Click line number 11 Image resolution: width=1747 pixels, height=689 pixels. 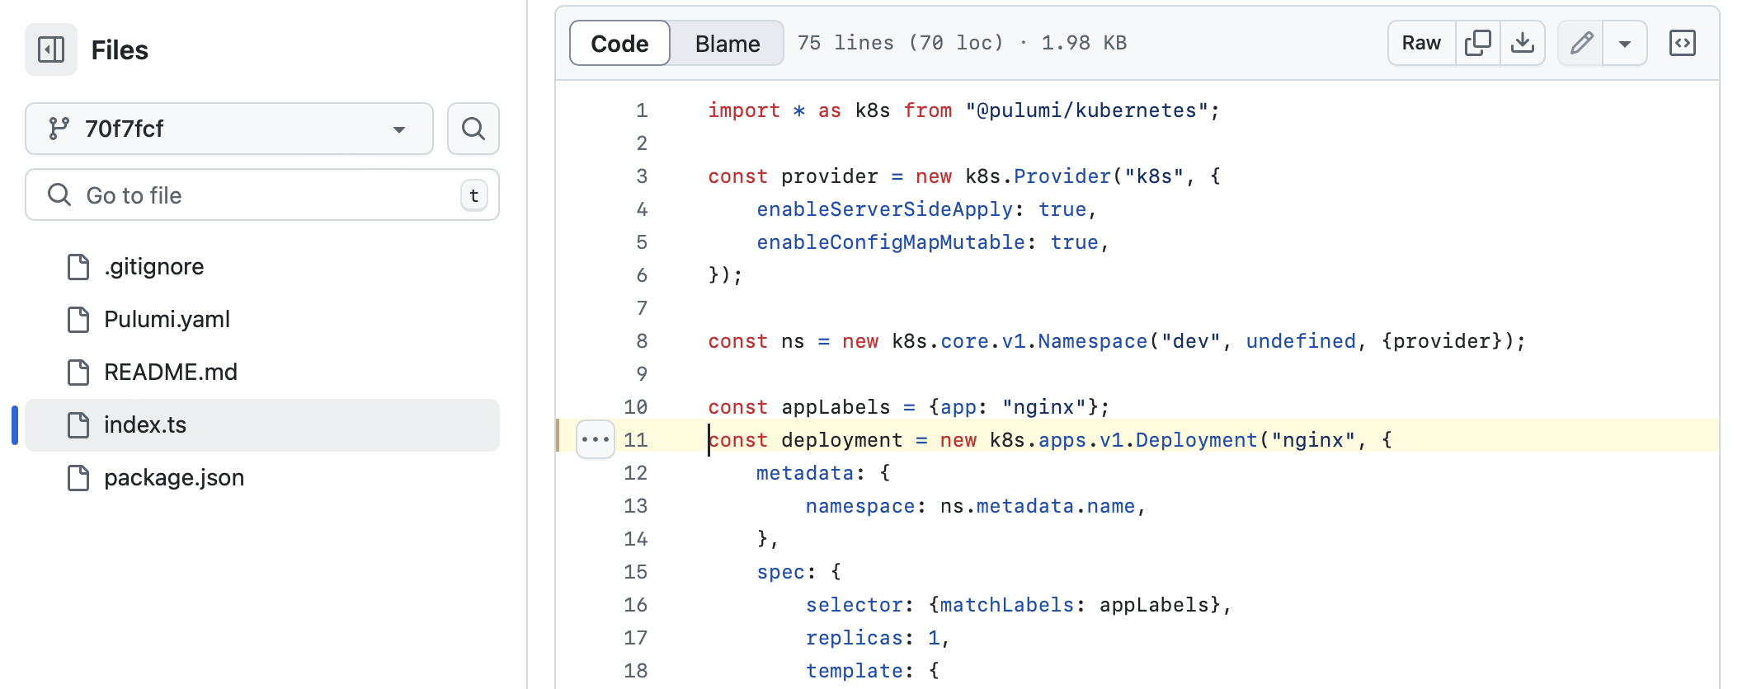point(636,440)
